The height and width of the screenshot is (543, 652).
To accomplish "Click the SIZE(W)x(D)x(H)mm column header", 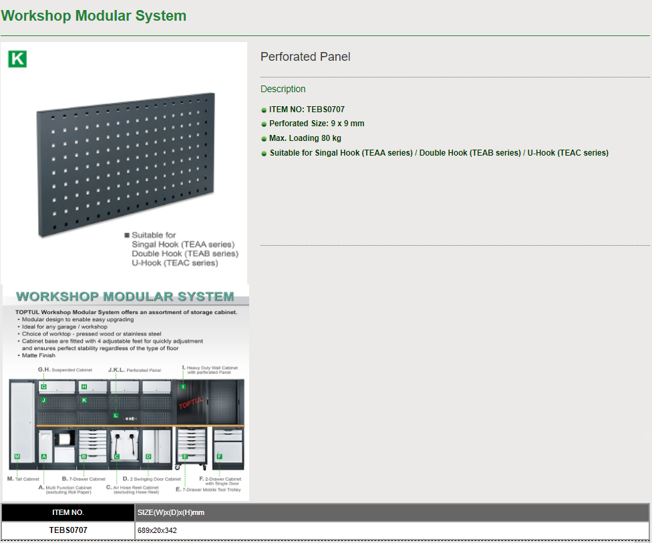I will (x=171, y=513).
